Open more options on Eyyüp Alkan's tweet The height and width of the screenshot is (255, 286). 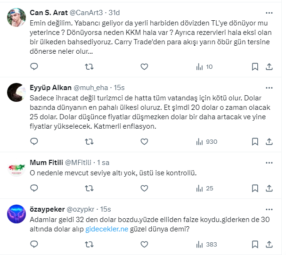point(269,88)
